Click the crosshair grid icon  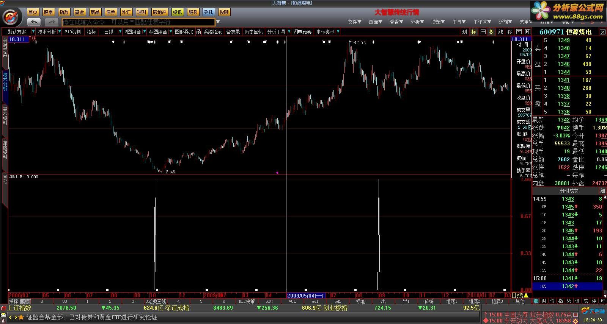(483, 32)
